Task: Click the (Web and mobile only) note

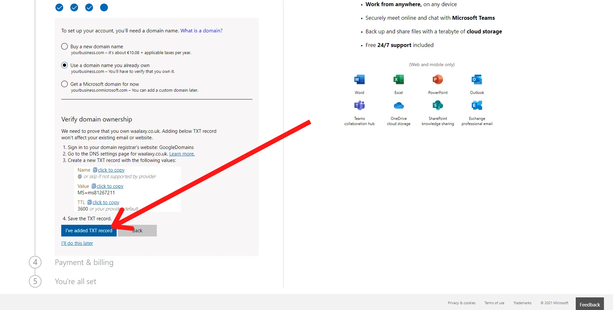Action: point(432,64)
